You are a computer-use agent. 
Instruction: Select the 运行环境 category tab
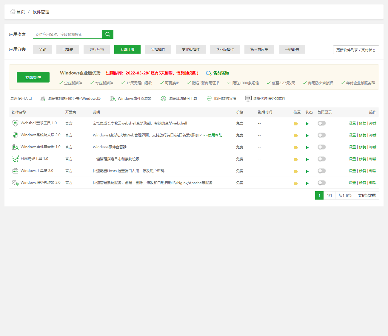coord(97,49)
